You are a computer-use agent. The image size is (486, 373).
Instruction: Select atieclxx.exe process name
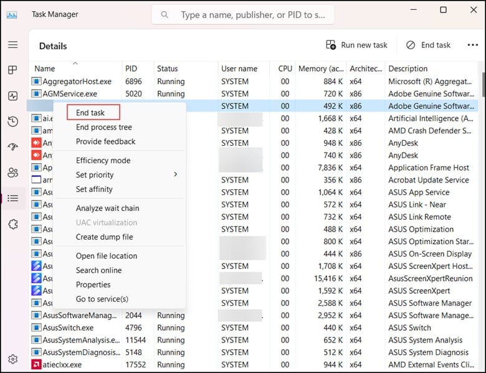click(x=62, y=365)
